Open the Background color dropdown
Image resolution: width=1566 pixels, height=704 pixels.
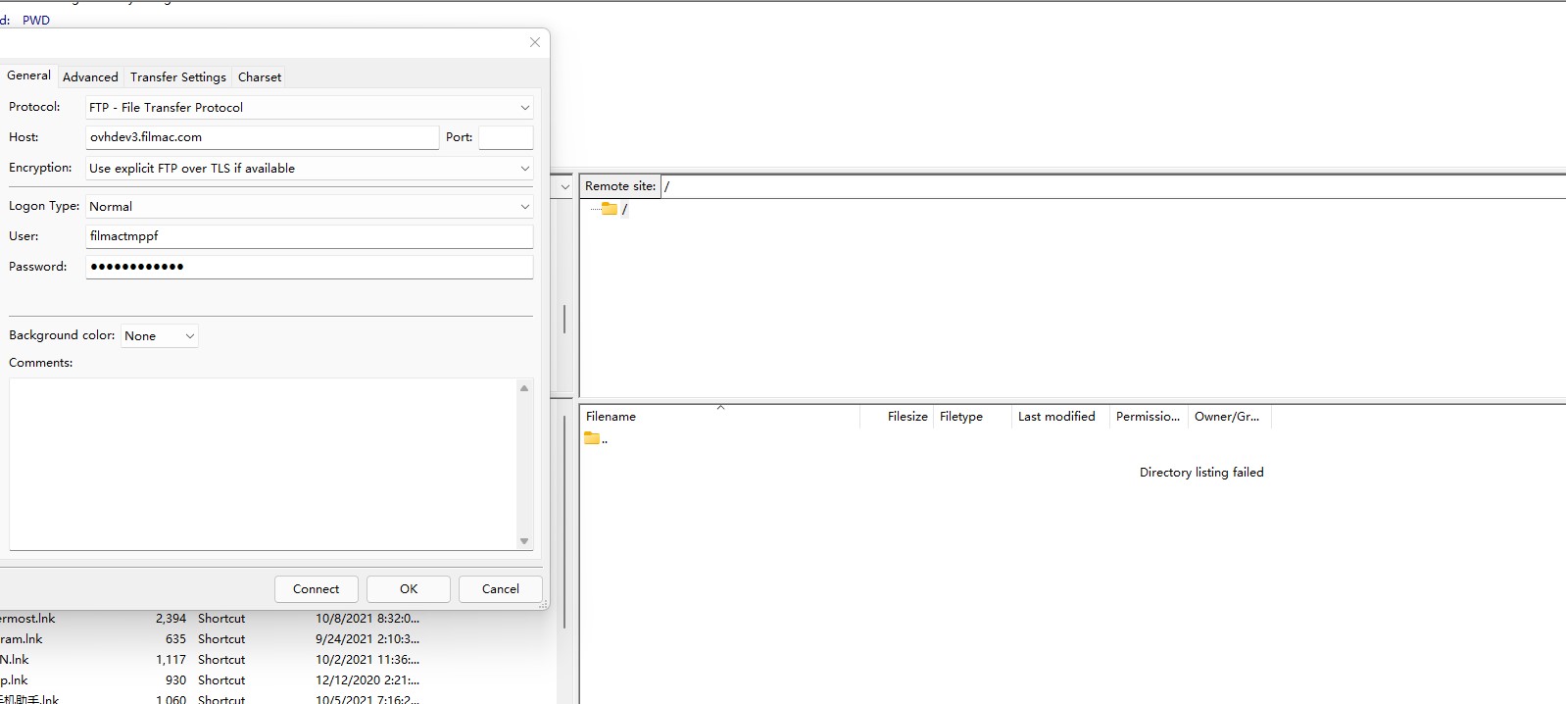pos(160,335)
